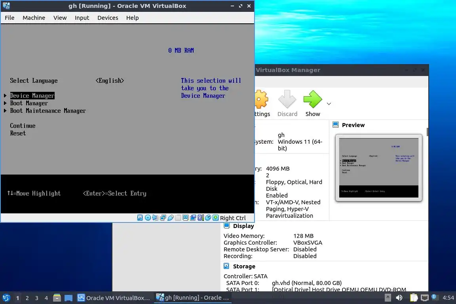The image size is (456, 304).
Task: Click the mouse integration status icon
Action: [x=208, y=218]
